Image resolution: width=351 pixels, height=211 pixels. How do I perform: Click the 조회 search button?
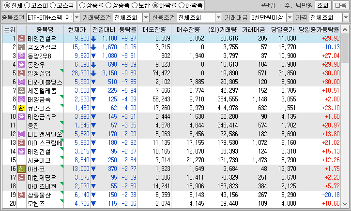(x=322, y=5)
